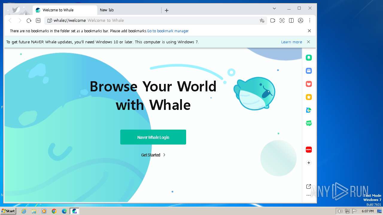Open the Whale customize and control menu
This screenshot has height=215, width=383.
310,21
